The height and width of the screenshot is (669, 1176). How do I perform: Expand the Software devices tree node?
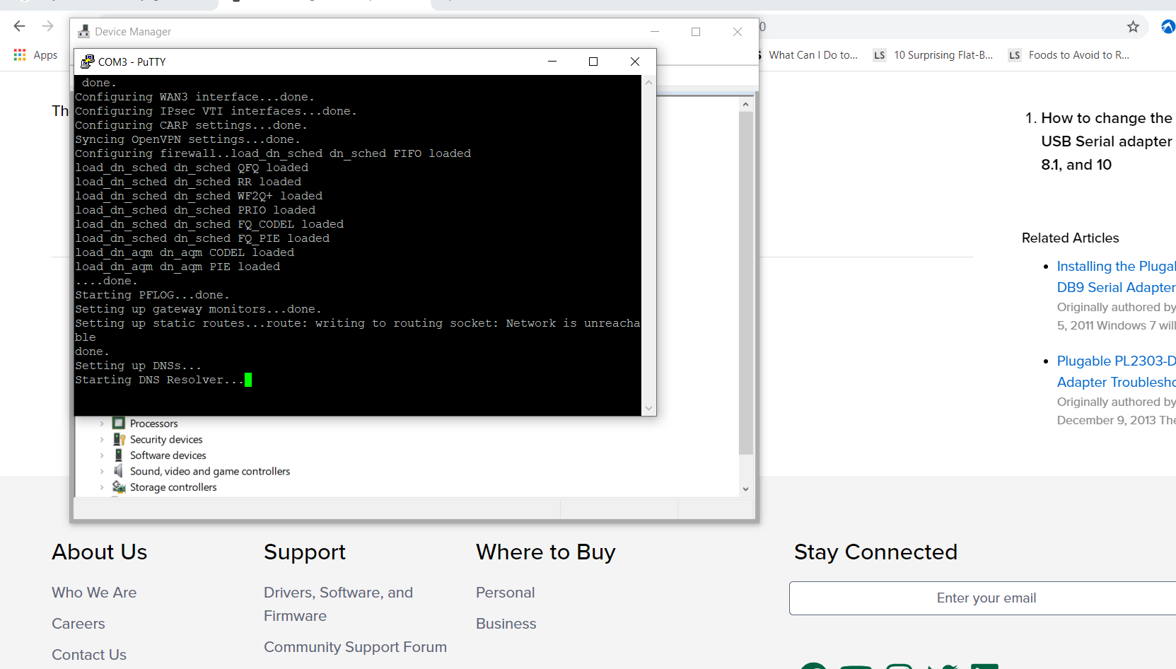(102, 455)
